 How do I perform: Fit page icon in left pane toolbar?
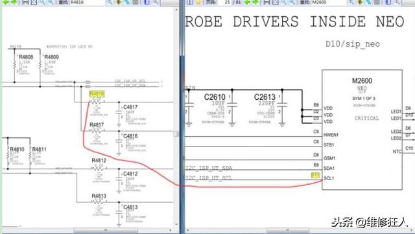[34, 2]
